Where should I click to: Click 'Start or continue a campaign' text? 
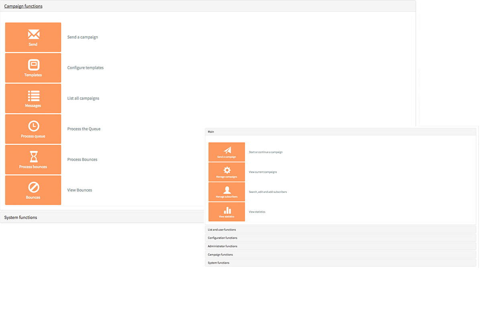click(x=266, y=152)
